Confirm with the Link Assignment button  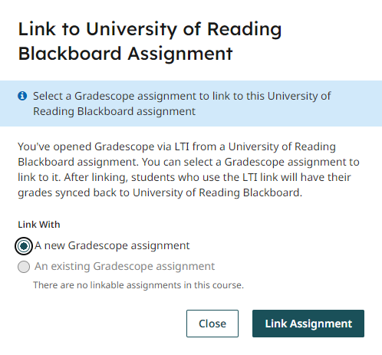point(308,324)
